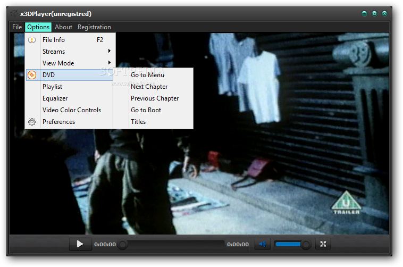Viewport: 403px width, 267px height.
Task: Select the DVD menu entry
Action: [70, 75]
